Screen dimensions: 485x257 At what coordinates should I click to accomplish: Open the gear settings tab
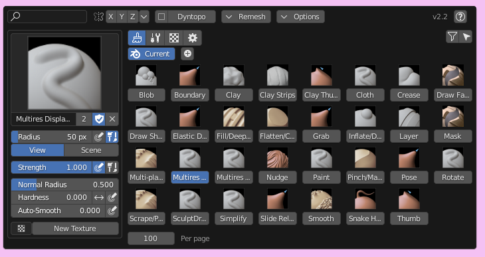click(193, 38)
